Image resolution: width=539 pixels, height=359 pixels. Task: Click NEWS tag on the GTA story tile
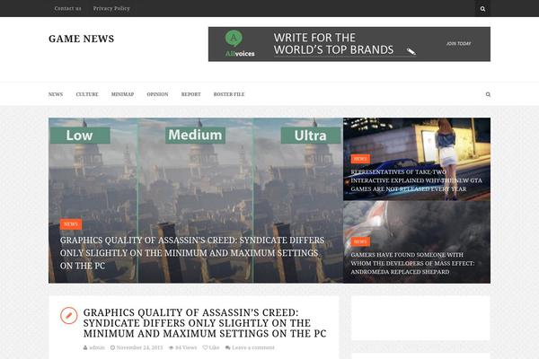tap(360, 159)
